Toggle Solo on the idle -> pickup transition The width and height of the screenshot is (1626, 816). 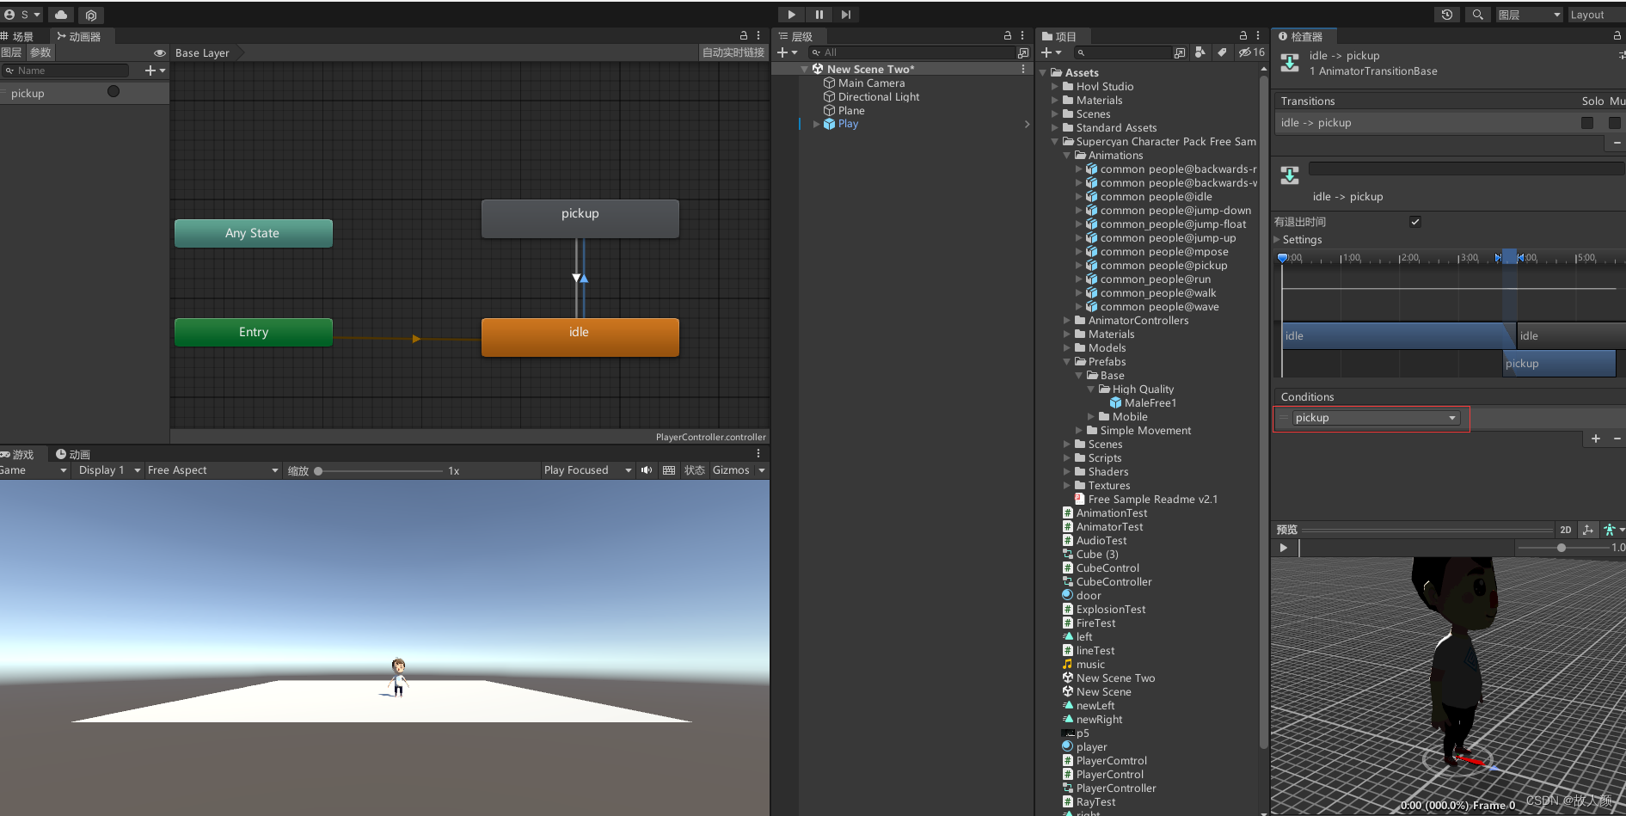[x=1586, y=122]
